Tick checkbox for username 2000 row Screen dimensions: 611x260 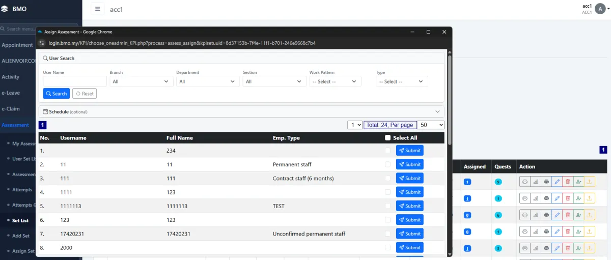click(388, 247)
